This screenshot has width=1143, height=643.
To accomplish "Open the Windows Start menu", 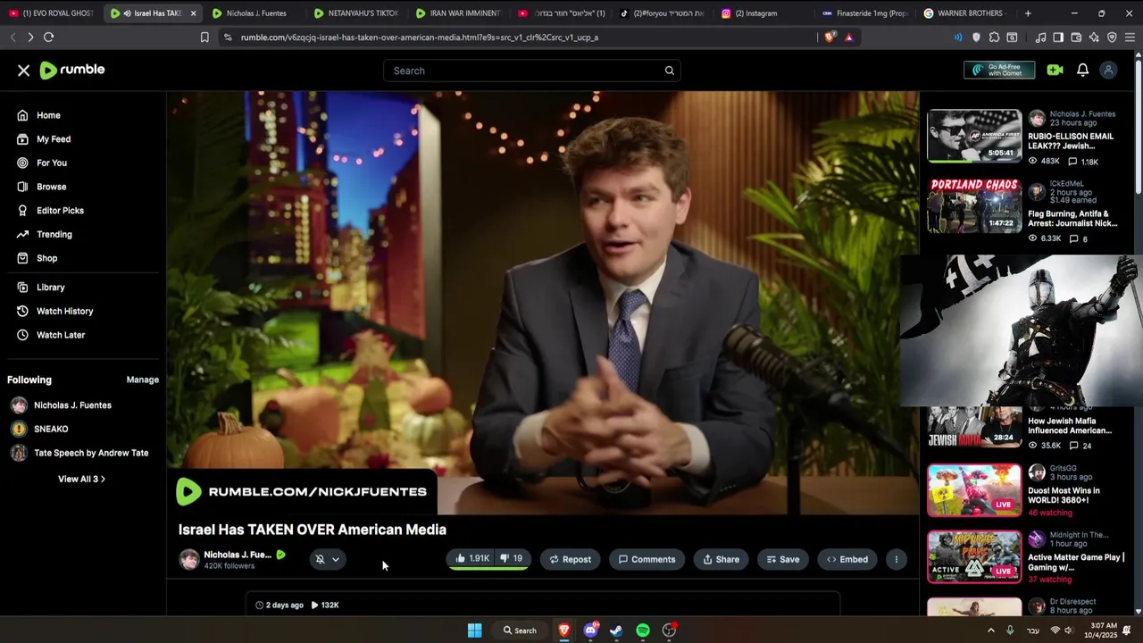I will [x=475, y=630].
